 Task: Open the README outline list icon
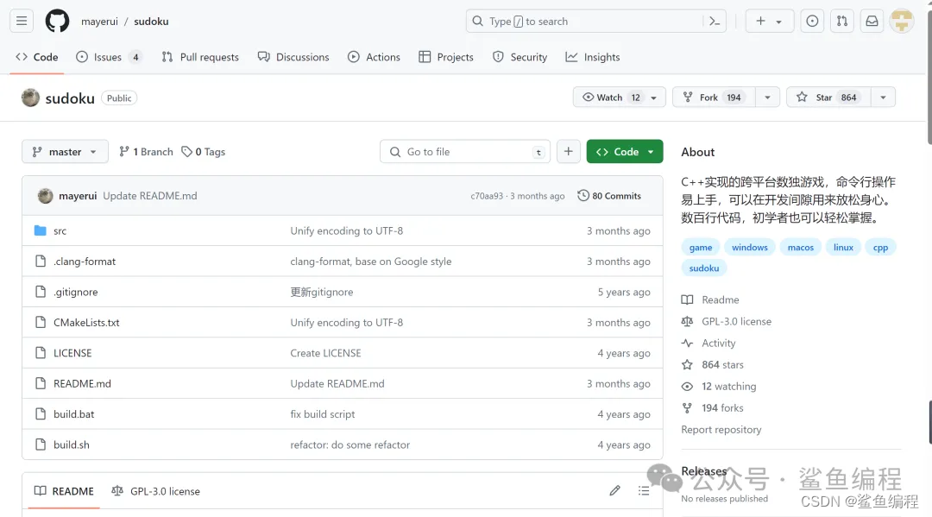[x=644, y=491]
